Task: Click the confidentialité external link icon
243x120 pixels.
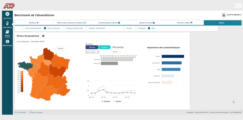Action: point(15,113)
